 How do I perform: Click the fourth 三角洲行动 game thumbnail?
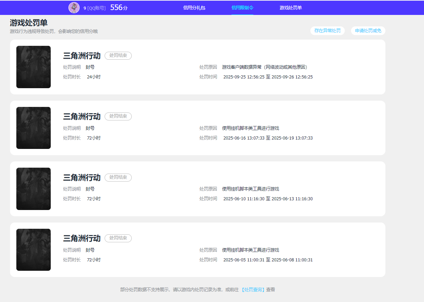click(33, 250)
